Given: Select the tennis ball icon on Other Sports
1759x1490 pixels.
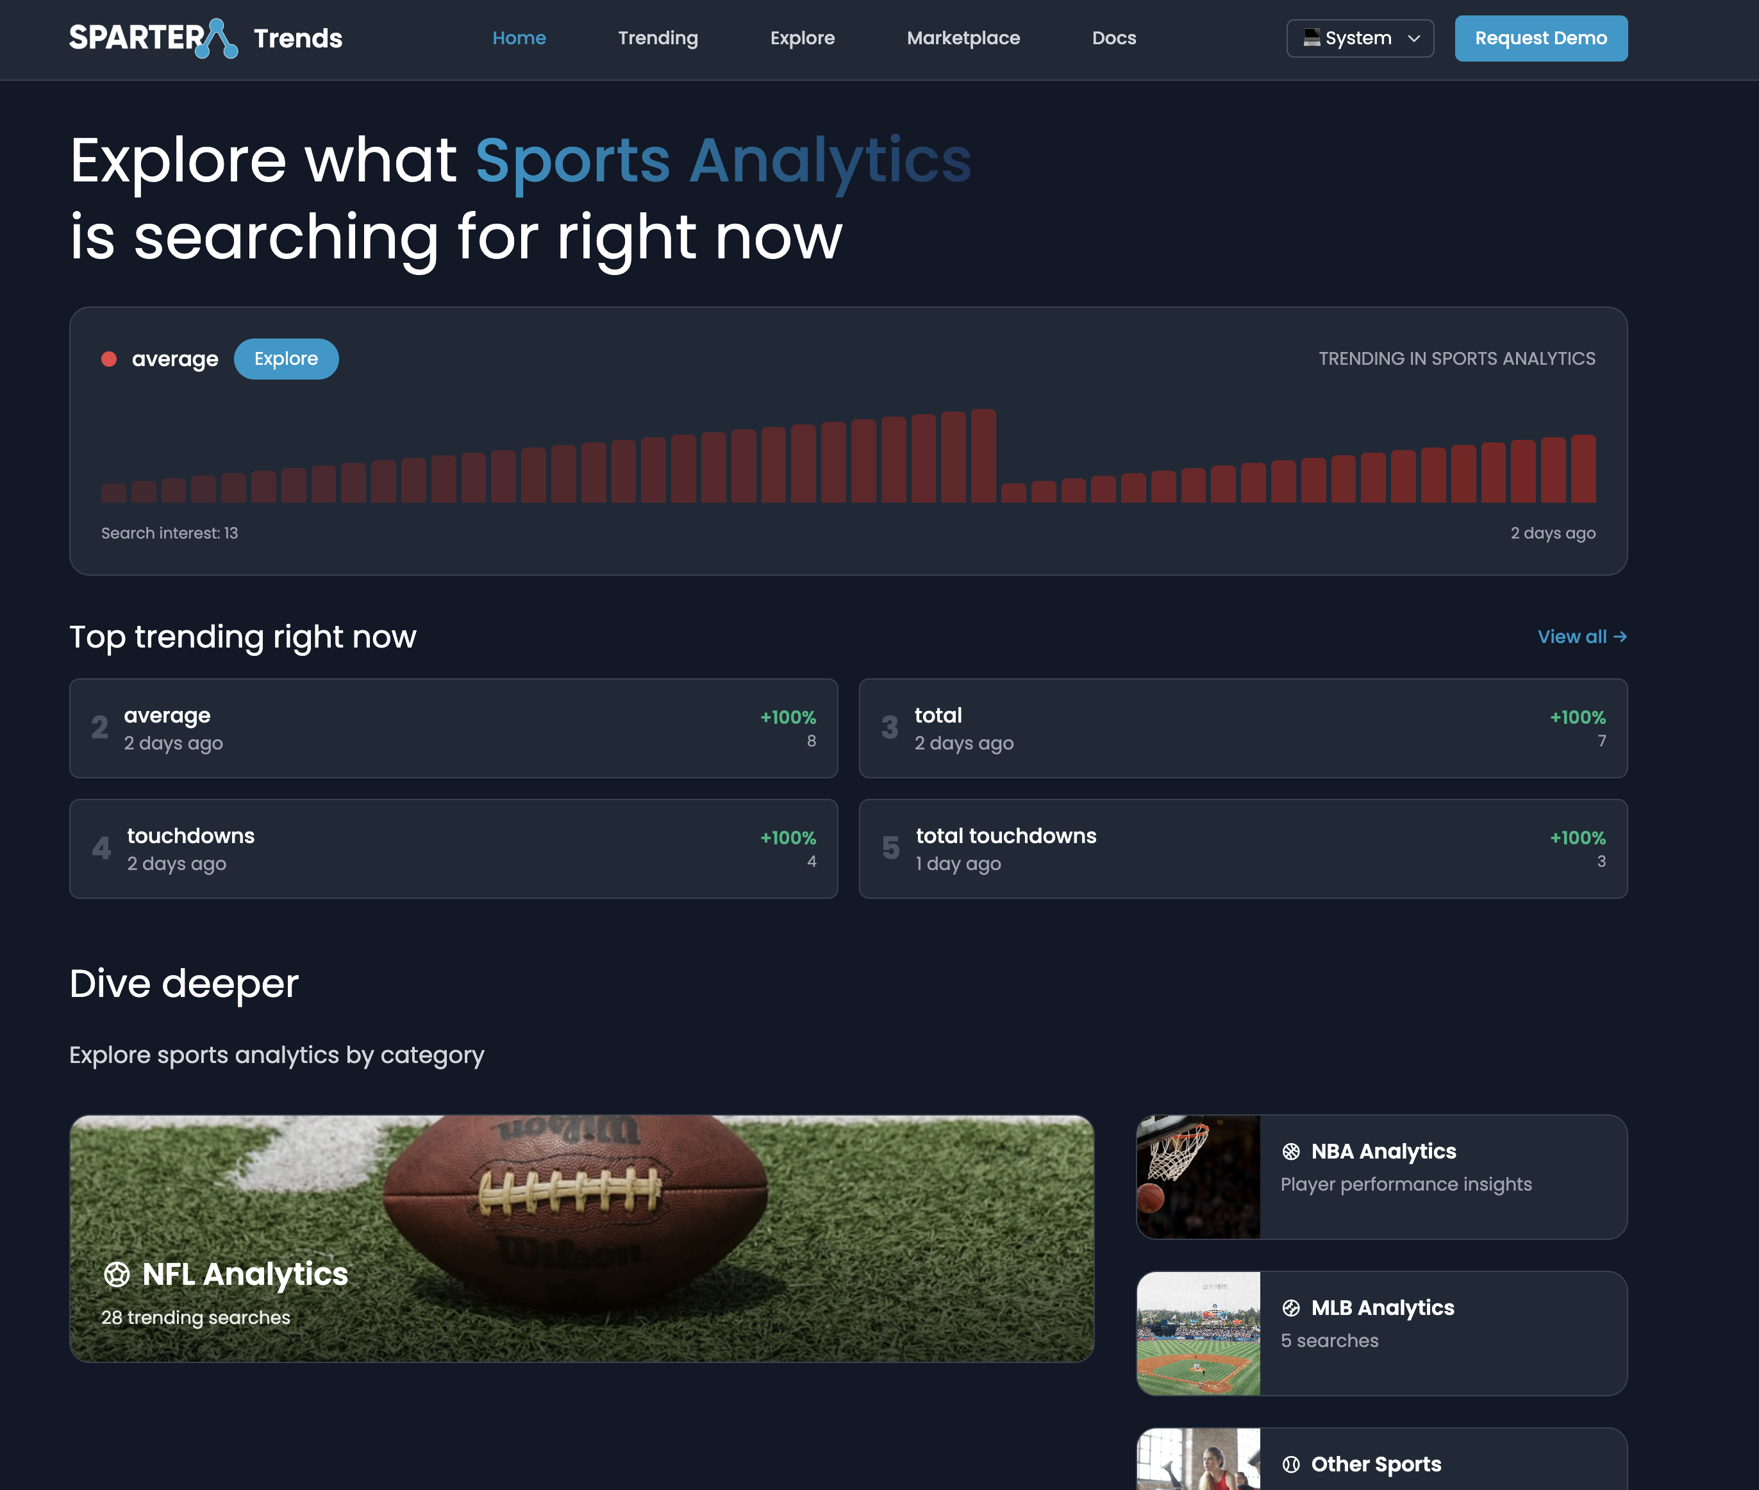Looking at the screenshot, I should (x=1291, y=1463).
